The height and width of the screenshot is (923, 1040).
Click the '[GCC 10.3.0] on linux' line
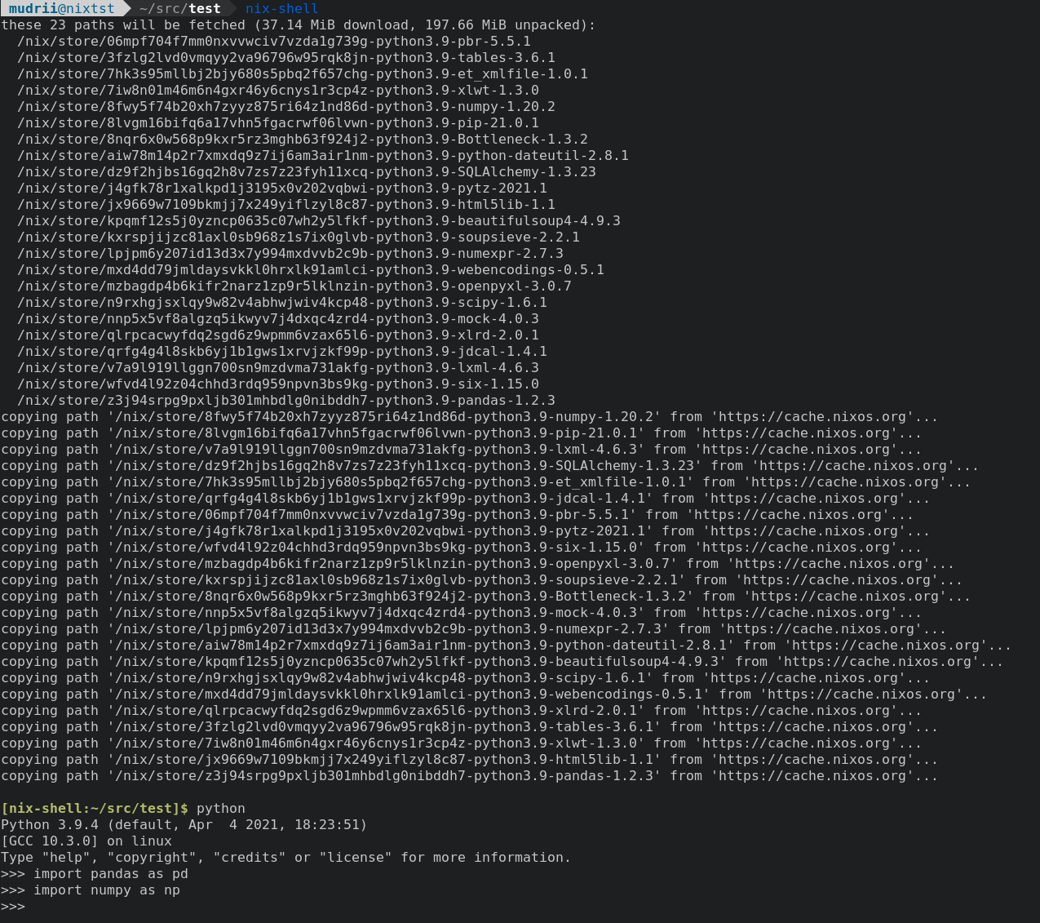tap(86, 841)
